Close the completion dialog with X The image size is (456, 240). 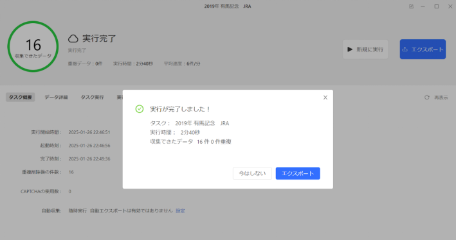click(325, 98)
